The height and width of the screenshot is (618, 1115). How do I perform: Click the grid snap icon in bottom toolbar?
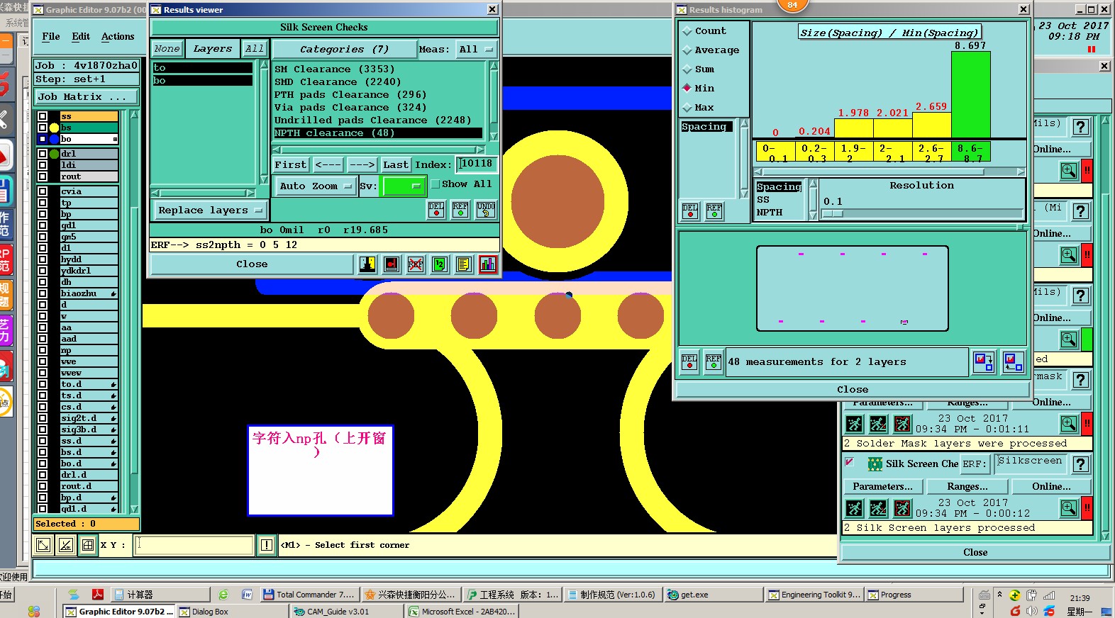coord(88,545)
